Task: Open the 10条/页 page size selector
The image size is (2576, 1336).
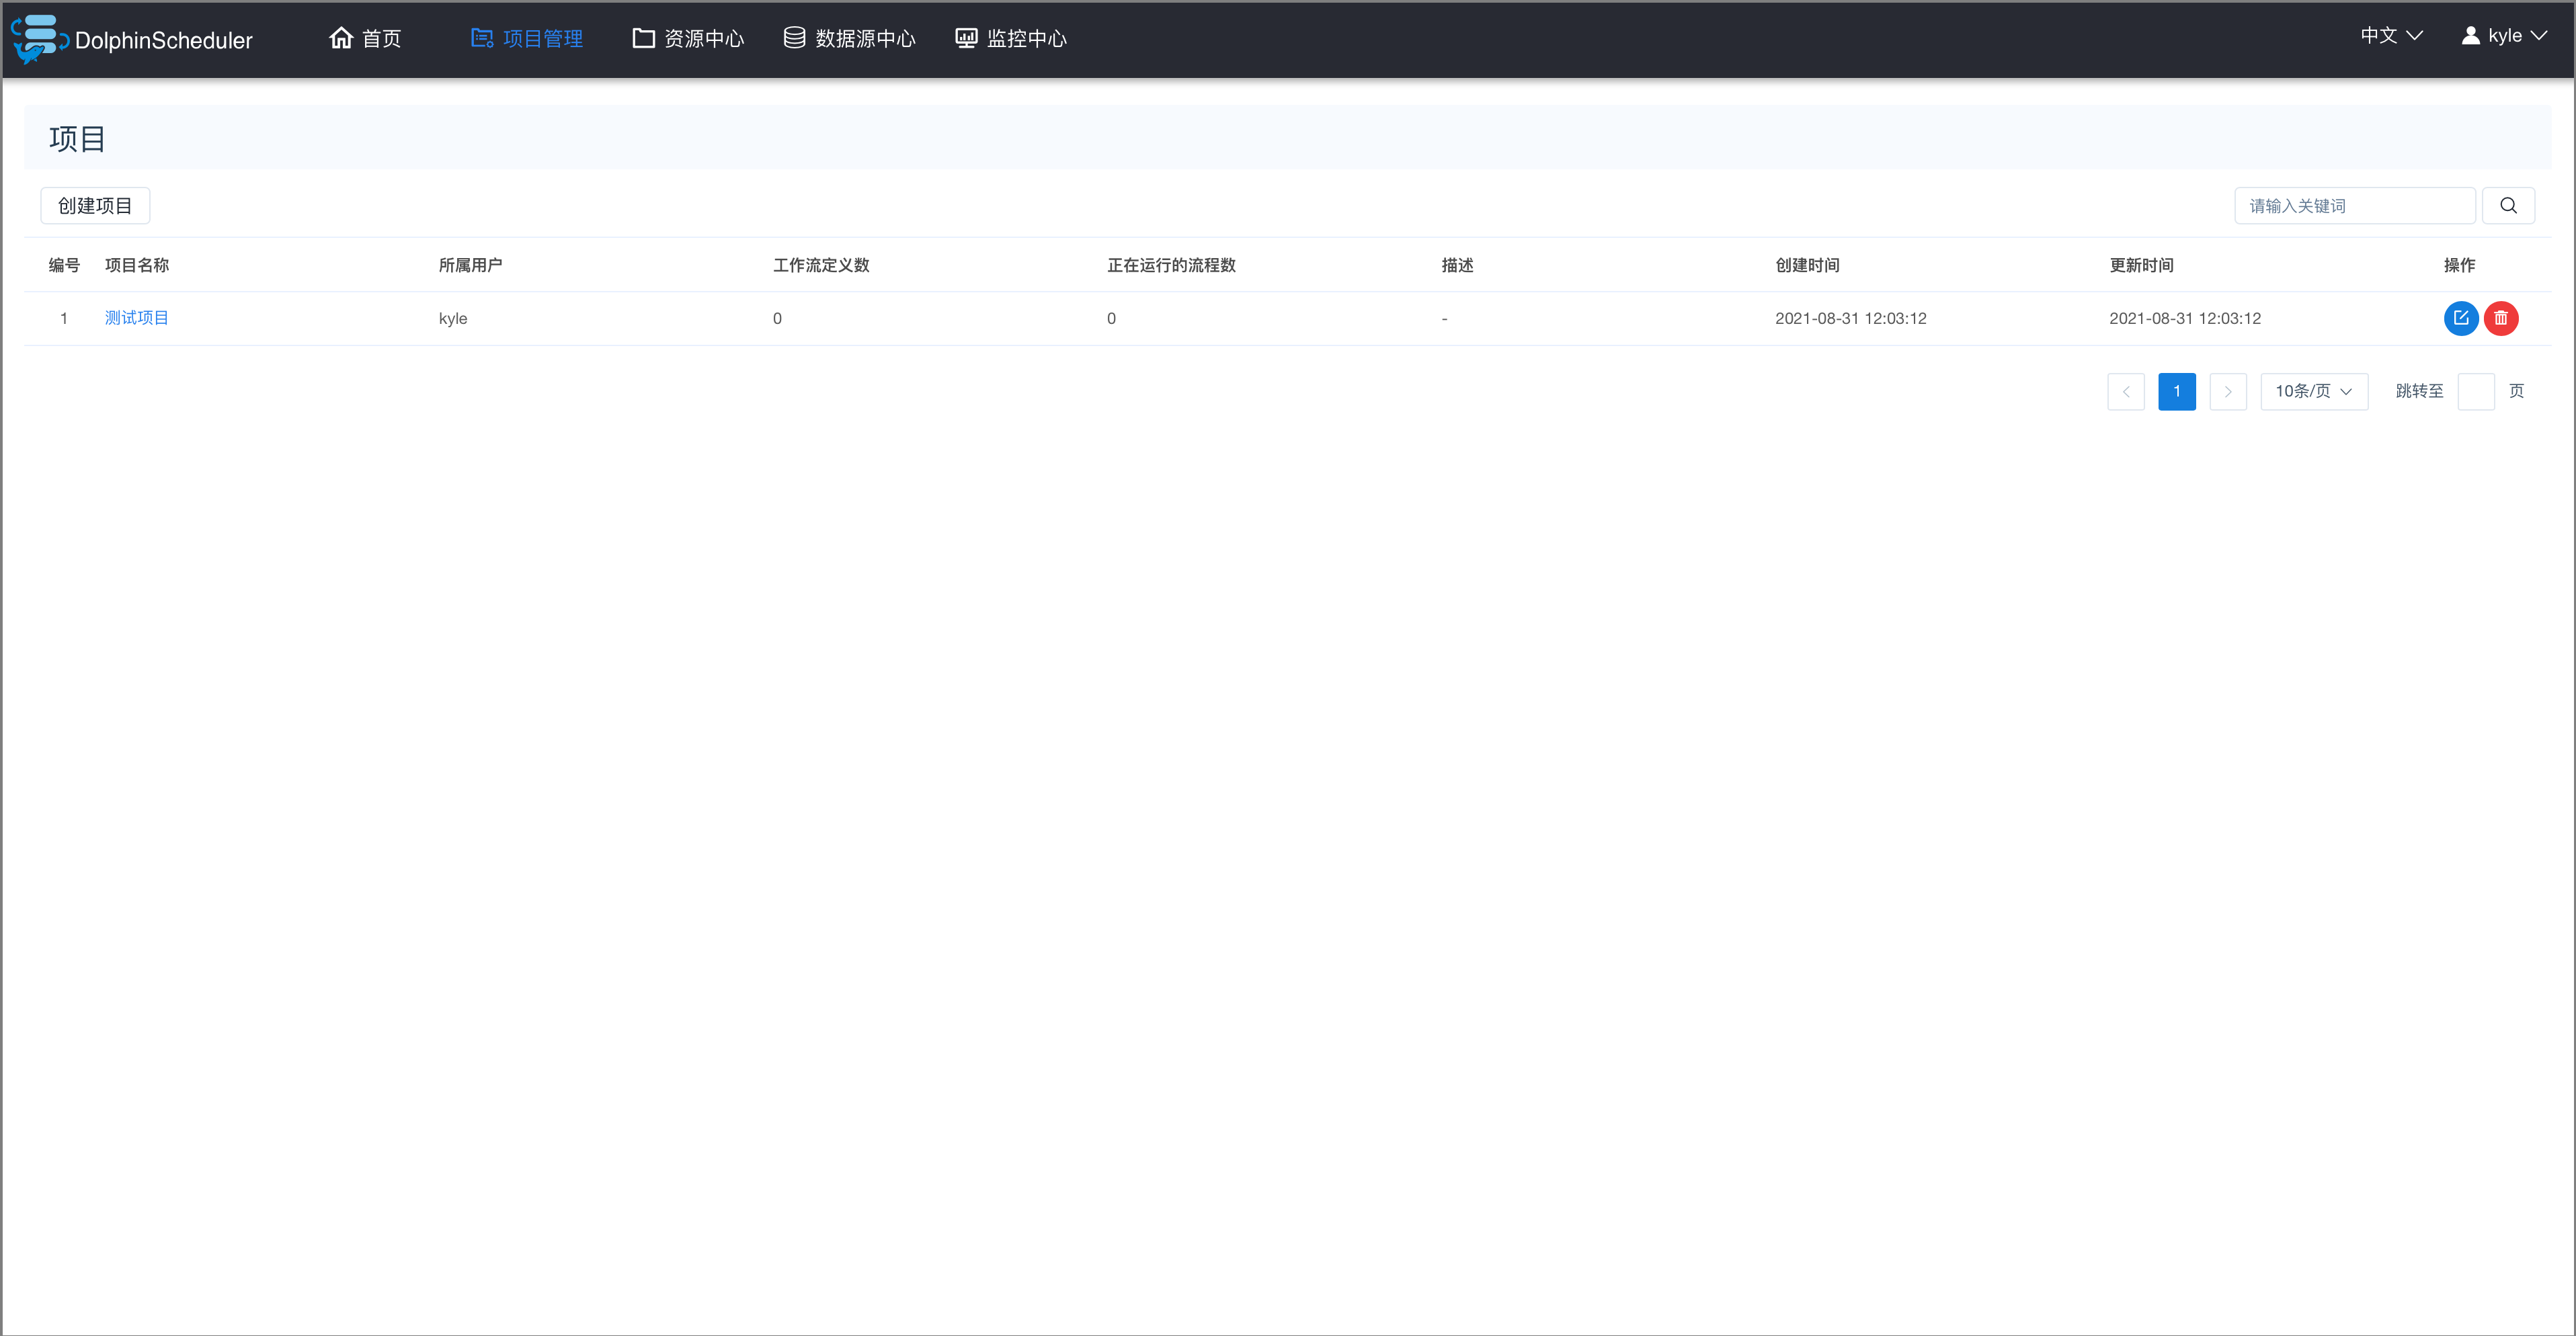Action: tap(2313, 391)
